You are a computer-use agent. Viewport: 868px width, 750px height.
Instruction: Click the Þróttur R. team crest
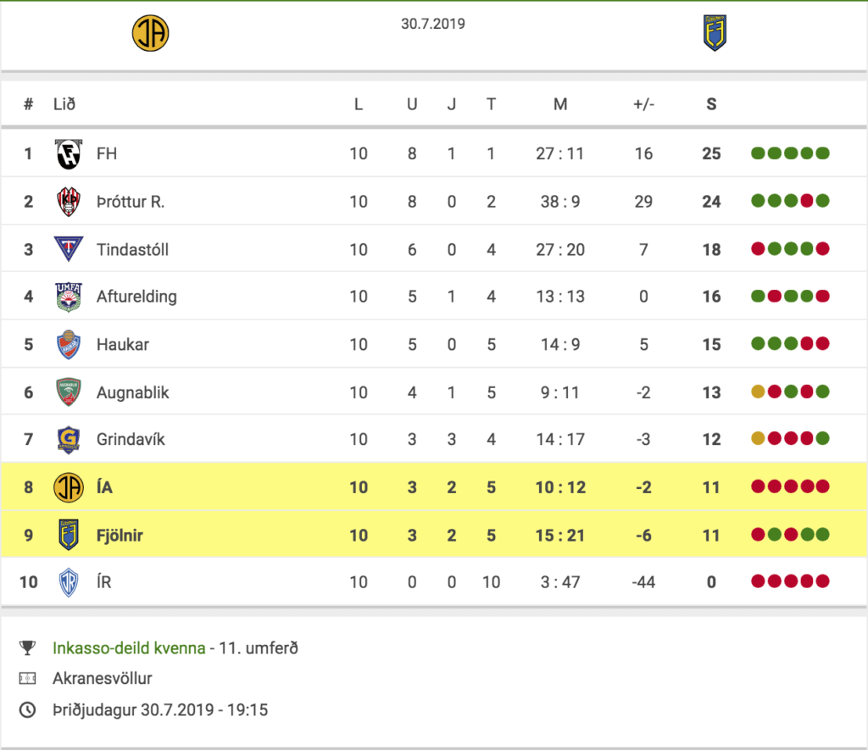click(69, 202)
